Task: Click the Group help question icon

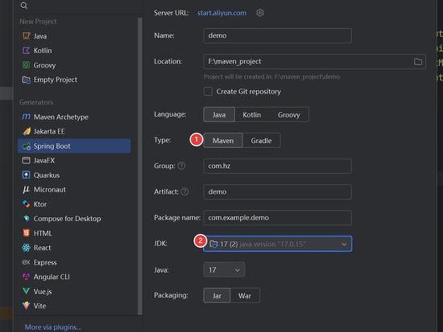Action: (182, 165)
